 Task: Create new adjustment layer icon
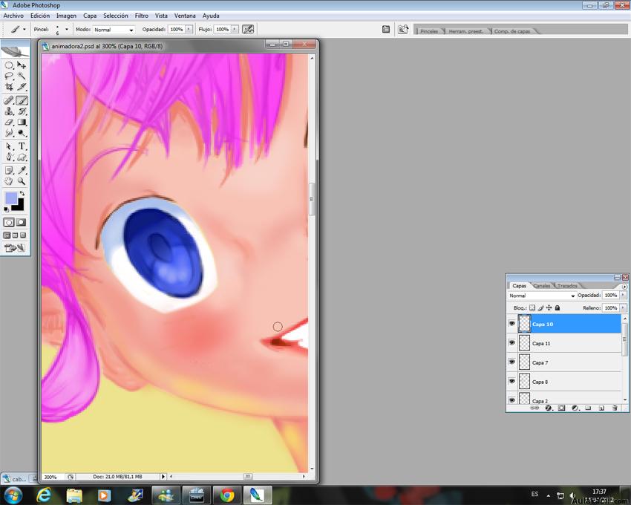575,408
